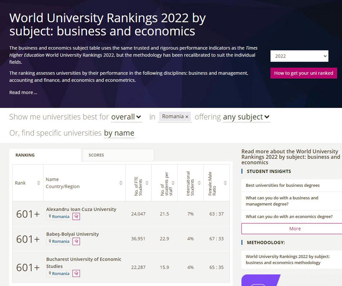The height and width of the screenshot is (286, 342).
Task: Click graduation cap icon for Babeş-Bolyai
Action: point(76,241)
